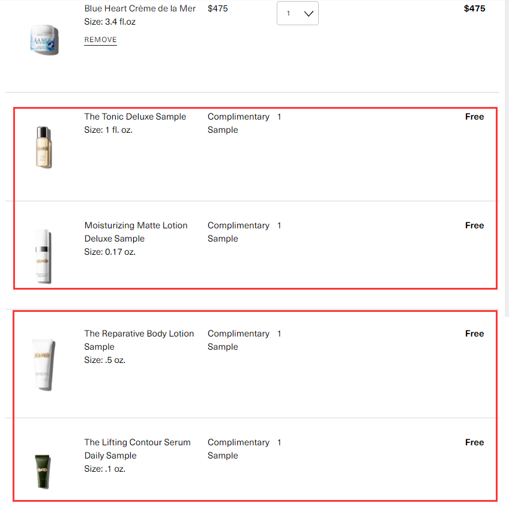Open The Reparative Body Lotion Sample name
The image size is (509, 515).
coord(139,340)
